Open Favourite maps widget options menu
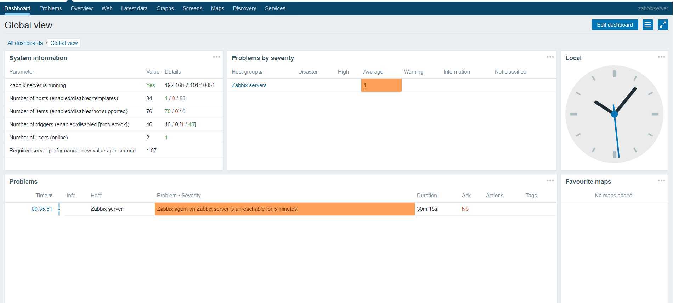673x303 pixels. click(661, 181)
